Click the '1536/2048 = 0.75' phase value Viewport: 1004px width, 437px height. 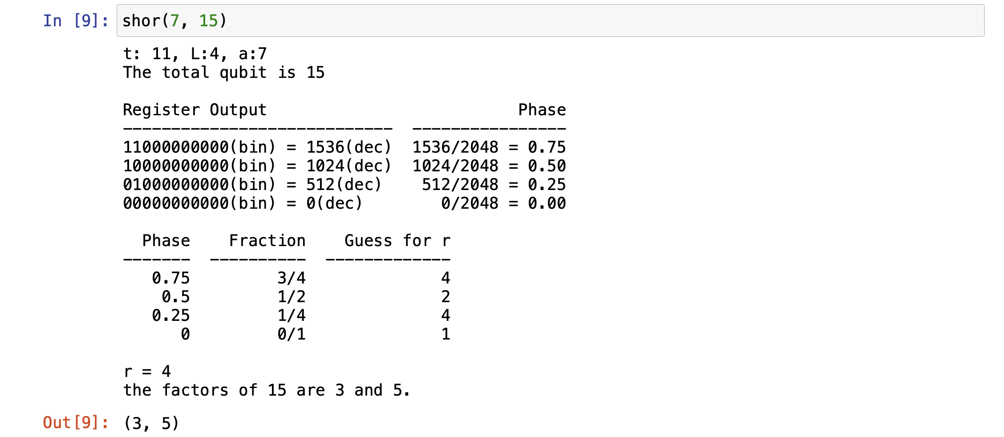pyautogui.click(x=489, y=147)
